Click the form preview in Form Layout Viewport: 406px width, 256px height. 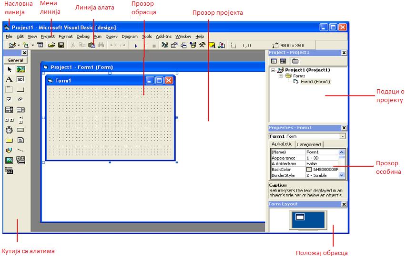(300, 217)
